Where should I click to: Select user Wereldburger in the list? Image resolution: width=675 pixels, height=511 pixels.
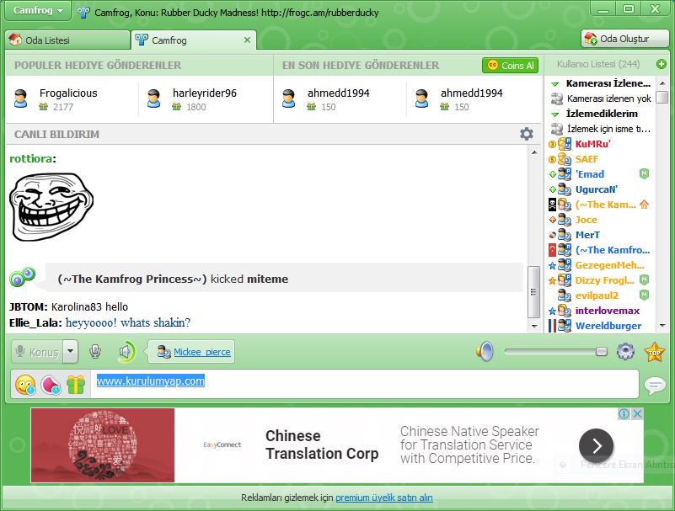tap(608, 326)
